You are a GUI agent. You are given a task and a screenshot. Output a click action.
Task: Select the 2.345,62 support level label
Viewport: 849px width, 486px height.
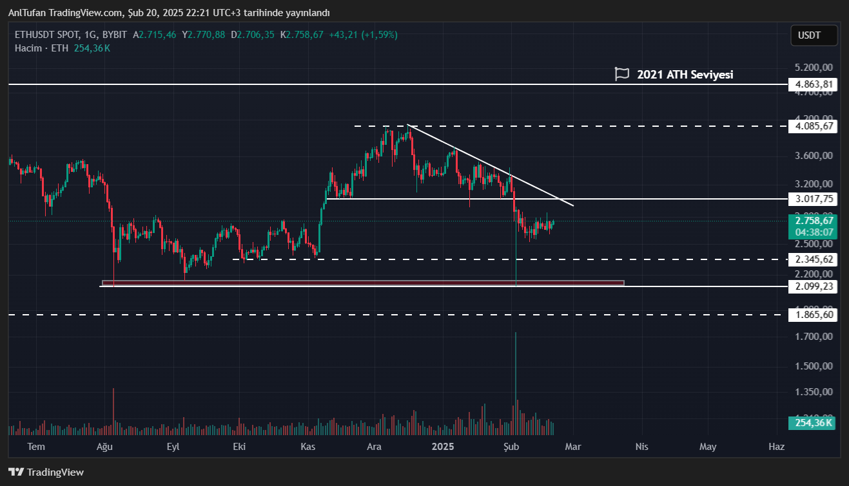[814, 259]
